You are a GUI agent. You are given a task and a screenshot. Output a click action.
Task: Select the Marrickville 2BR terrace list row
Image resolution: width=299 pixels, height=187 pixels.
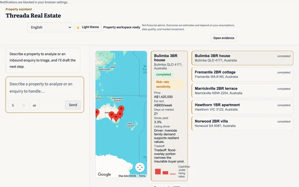pyautogui.click(x=242, y=91)
